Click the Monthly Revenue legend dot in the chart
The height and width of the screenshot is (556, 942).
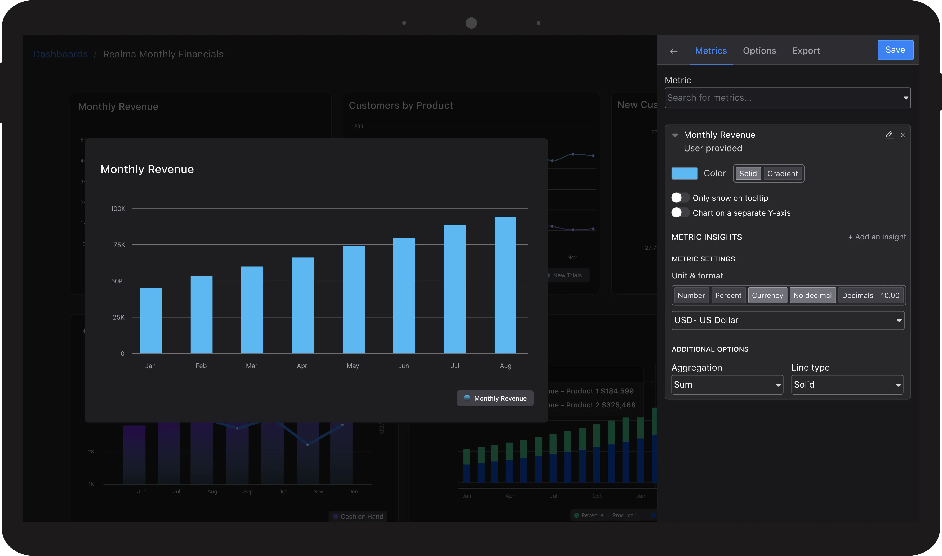point(467,398)
